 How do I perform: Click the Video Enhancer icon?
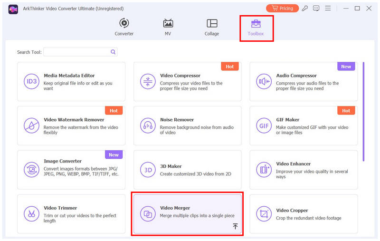tap(264, 170)
